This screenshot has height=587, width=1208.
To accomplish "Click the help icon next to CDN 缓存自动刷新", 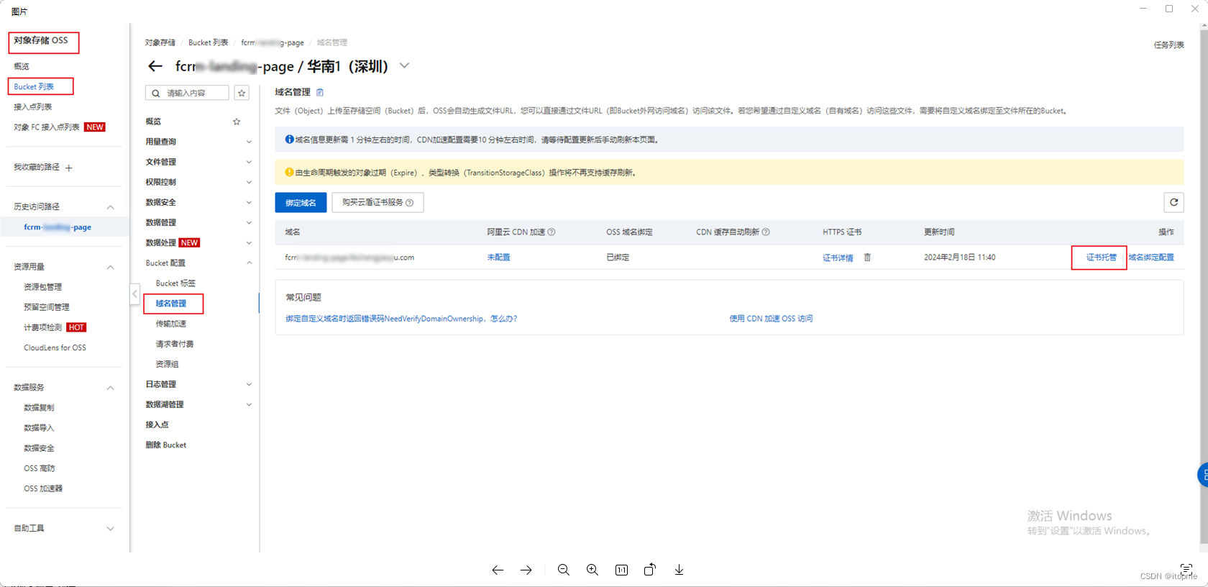I will 766,232.
